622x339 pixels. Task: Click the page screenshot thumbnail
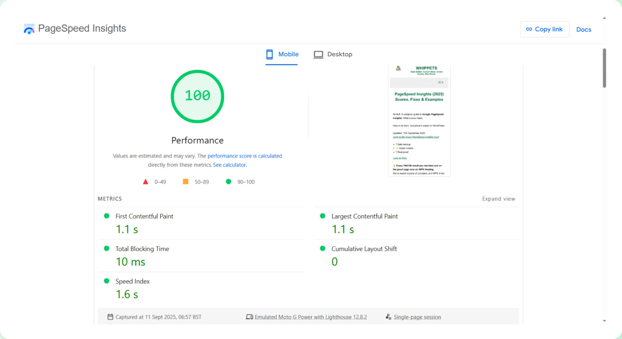point(419,122)
